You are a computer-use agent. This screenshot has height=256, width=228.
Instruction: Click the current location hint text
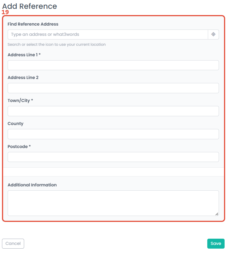tap(57, 45)
